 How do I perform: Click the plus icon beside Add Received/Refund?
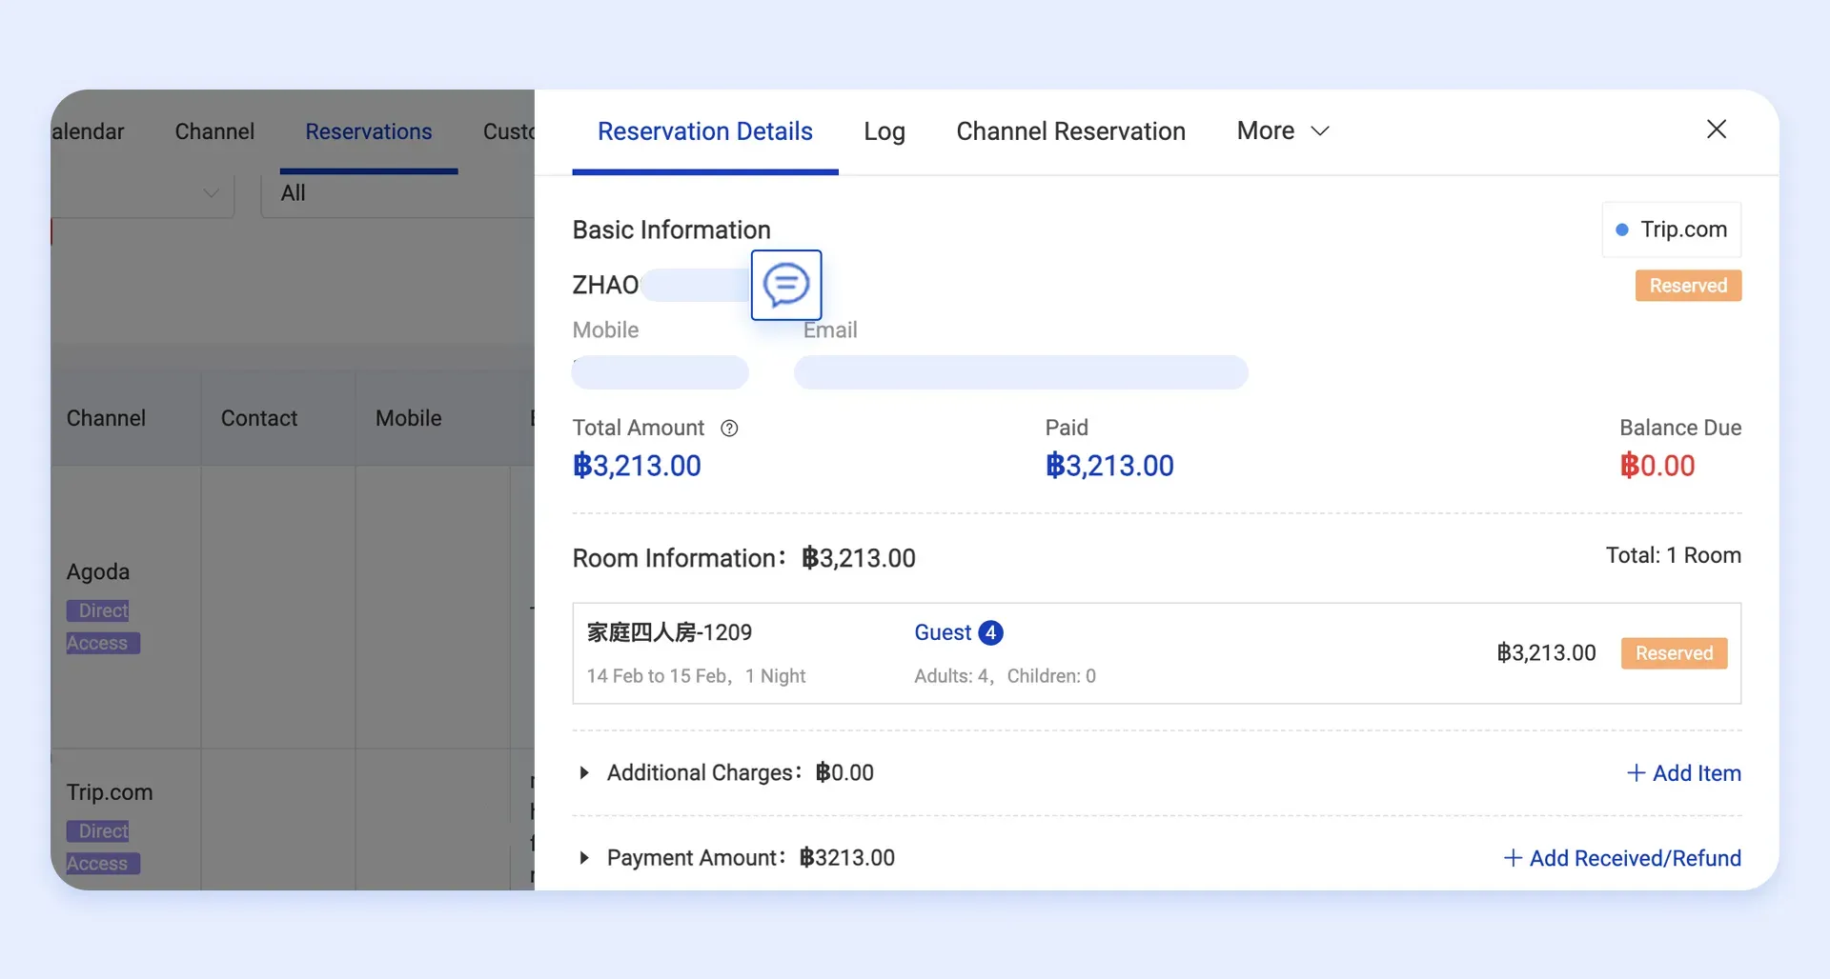1513,858
